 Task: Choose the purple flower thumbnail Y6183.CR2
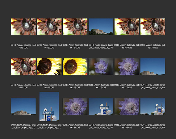click(x=127, y=107)
